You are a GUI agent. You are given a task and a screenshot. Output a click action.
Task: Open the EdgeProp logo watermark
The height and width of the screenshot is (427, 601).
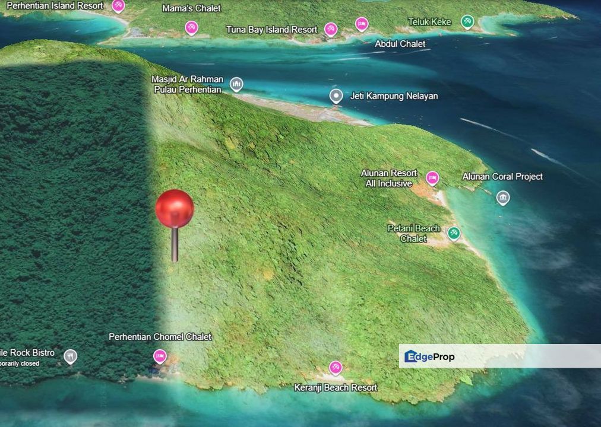pyautogui.click(x=429, y=356)
